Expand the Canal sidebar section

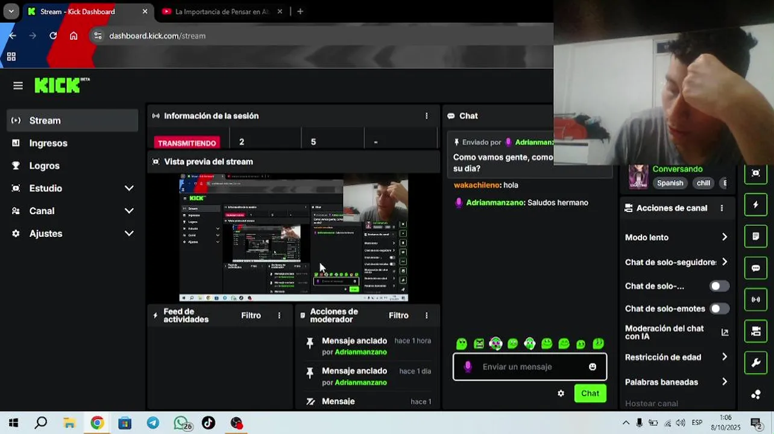click(x=129, y=211)
